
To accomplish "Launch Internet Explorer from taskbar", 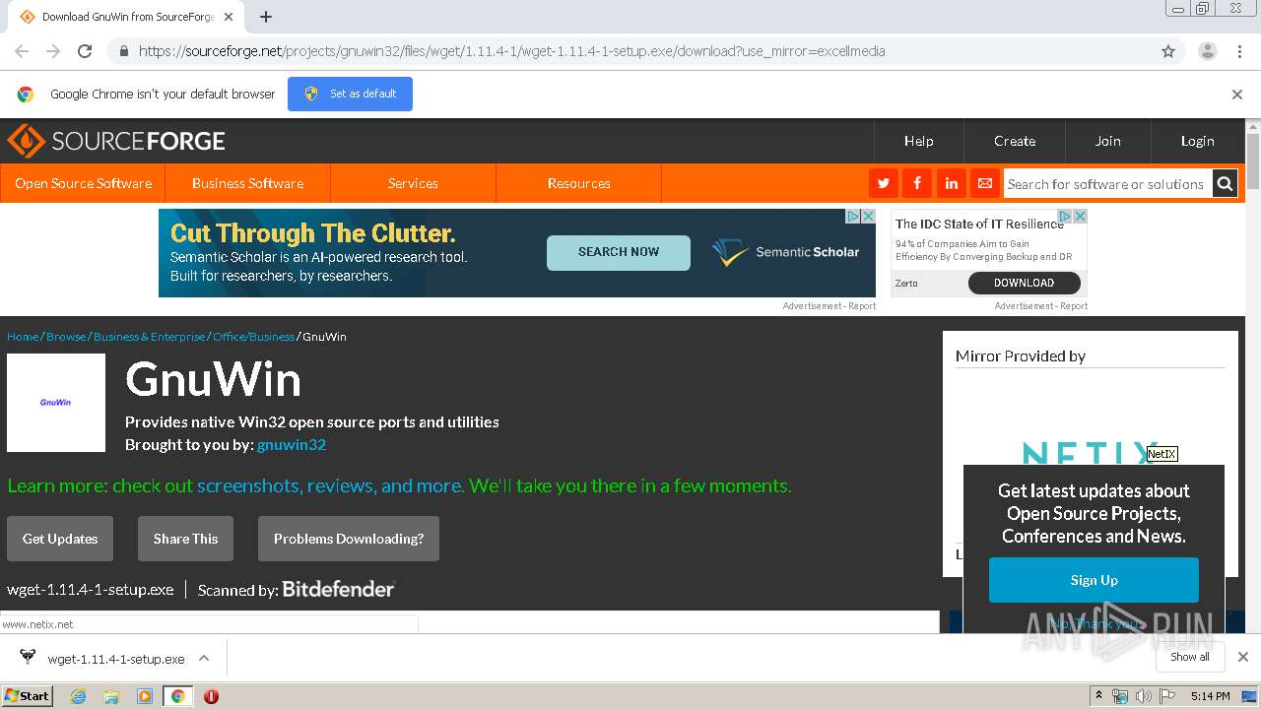I will [78, 696].
